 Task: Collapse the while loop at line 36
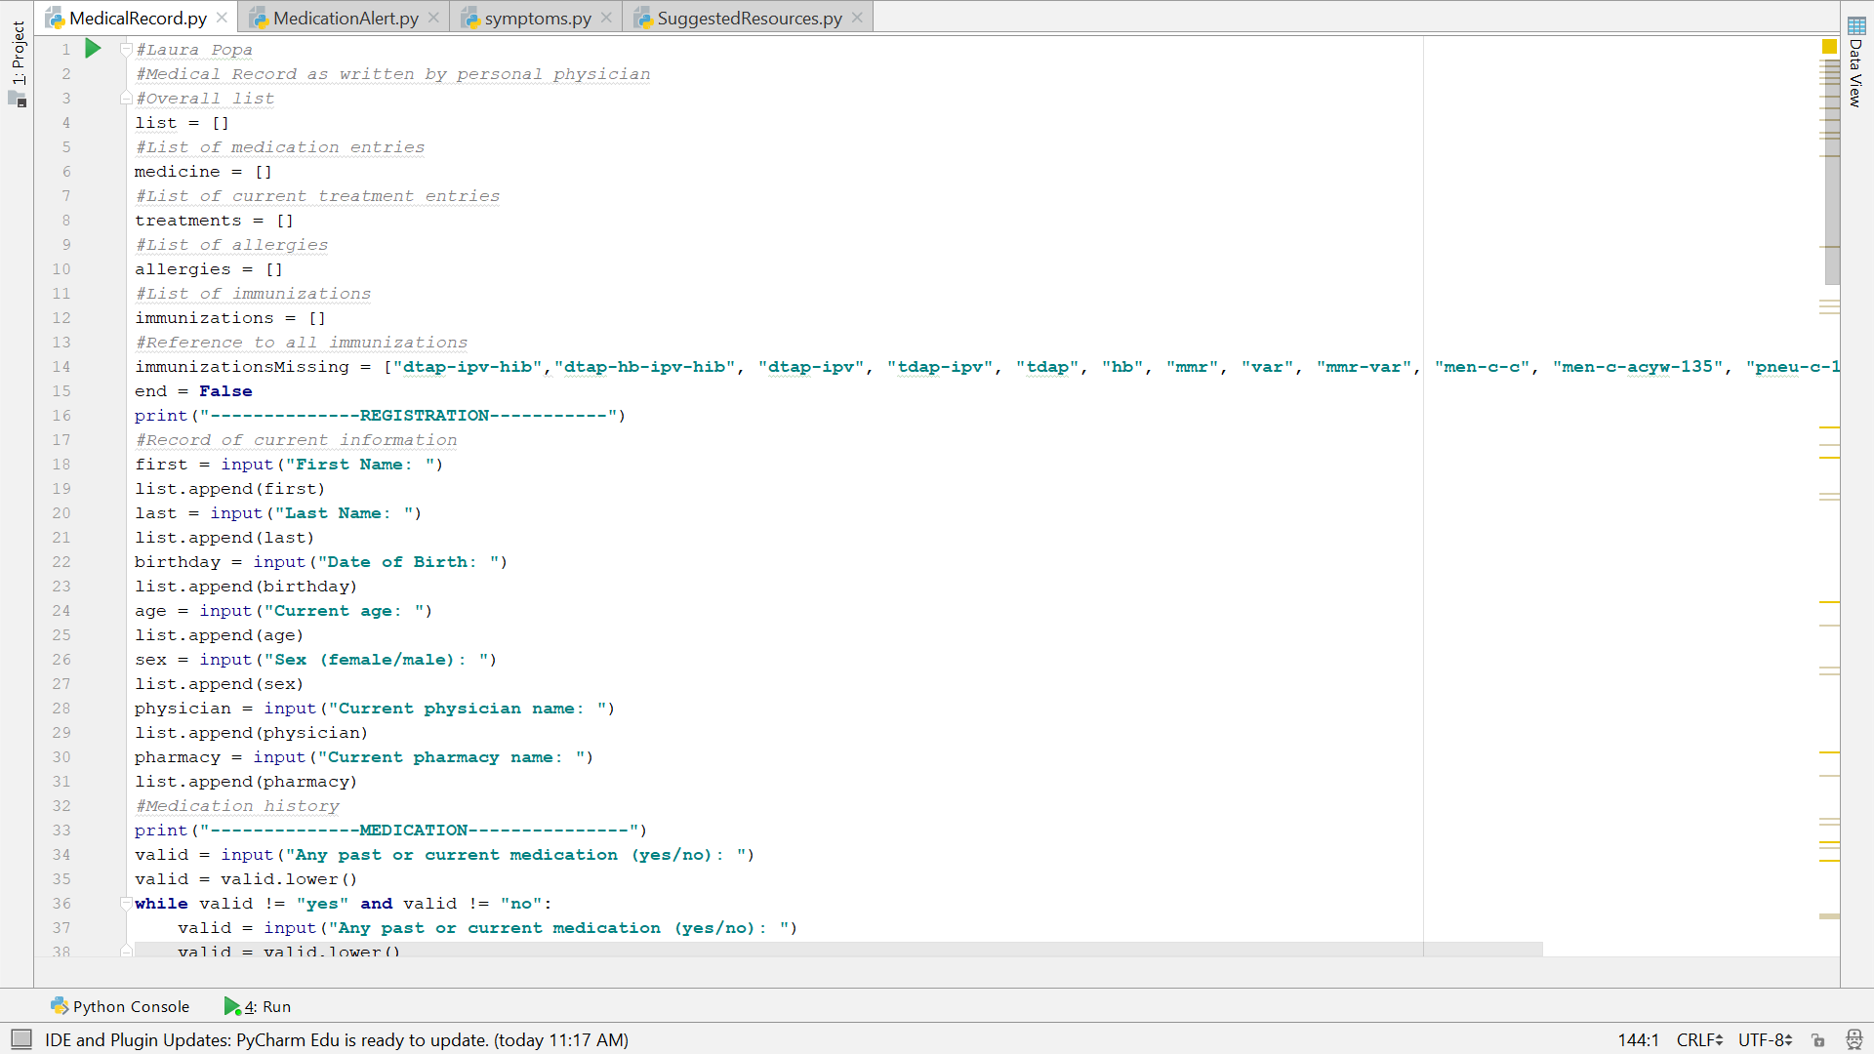click(x=126, y=904)
